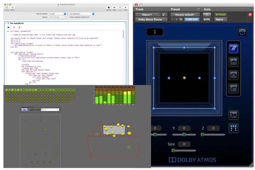Click the LFE channel level meter
This screenshot has height=170, width=255.
point(133,95)
